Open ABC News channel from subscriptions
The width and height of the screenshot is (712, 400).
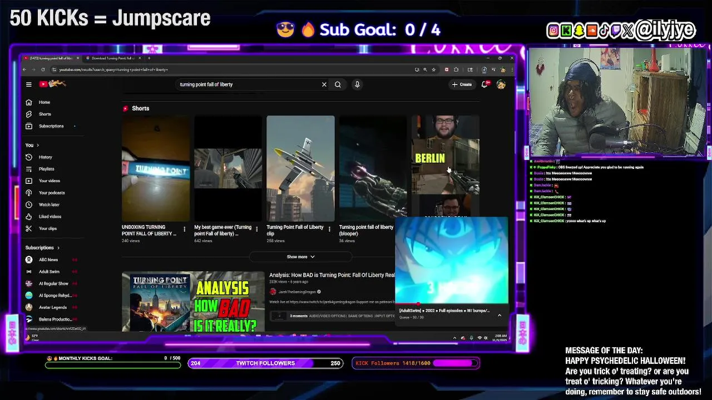[51, 259]
